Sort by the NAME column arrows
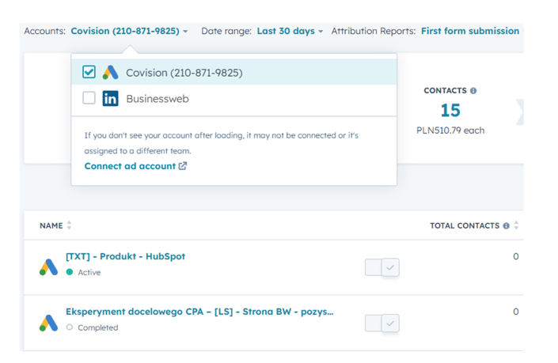The image size is (558, 363). 69,225
